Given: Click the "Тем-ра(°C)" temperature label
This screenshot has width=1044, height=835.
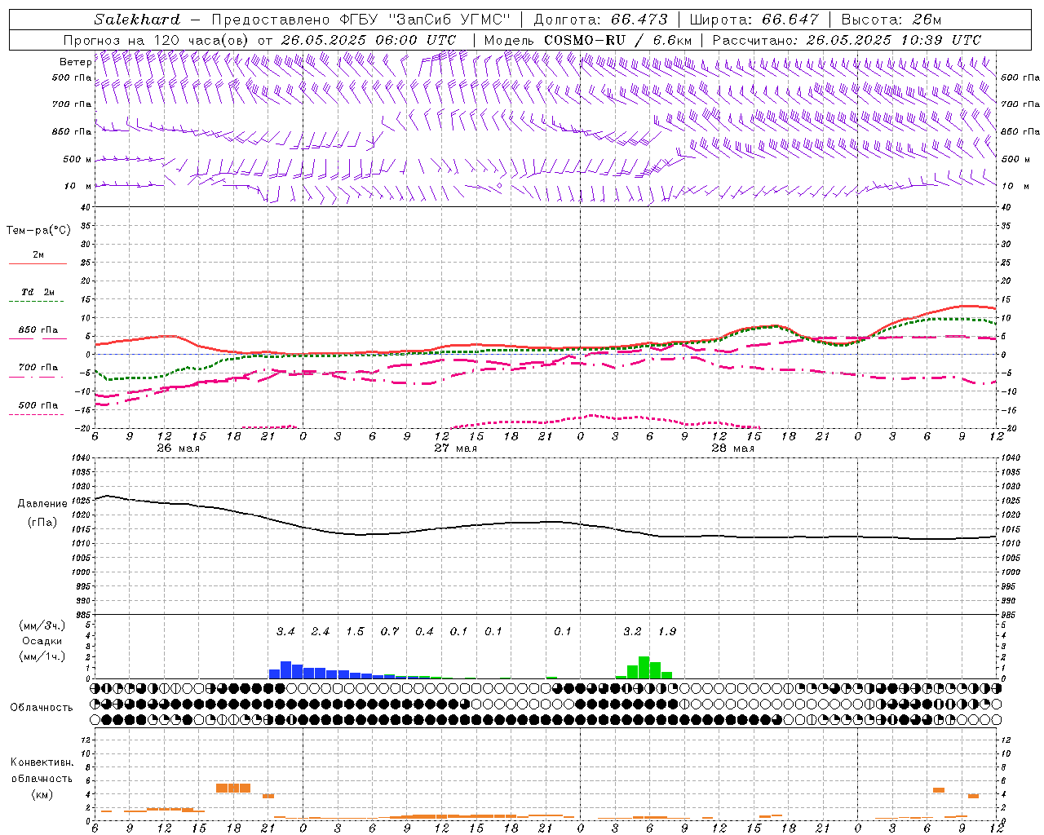Looking at the screenshot, I should click(x=38, y=231).
